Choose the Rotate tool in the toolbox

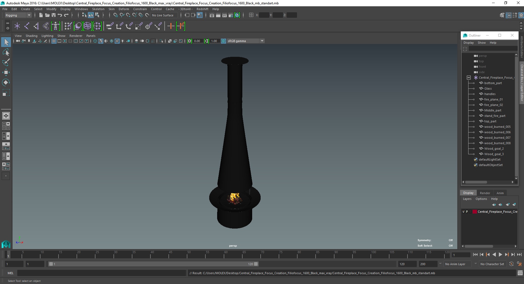[6, 82]
